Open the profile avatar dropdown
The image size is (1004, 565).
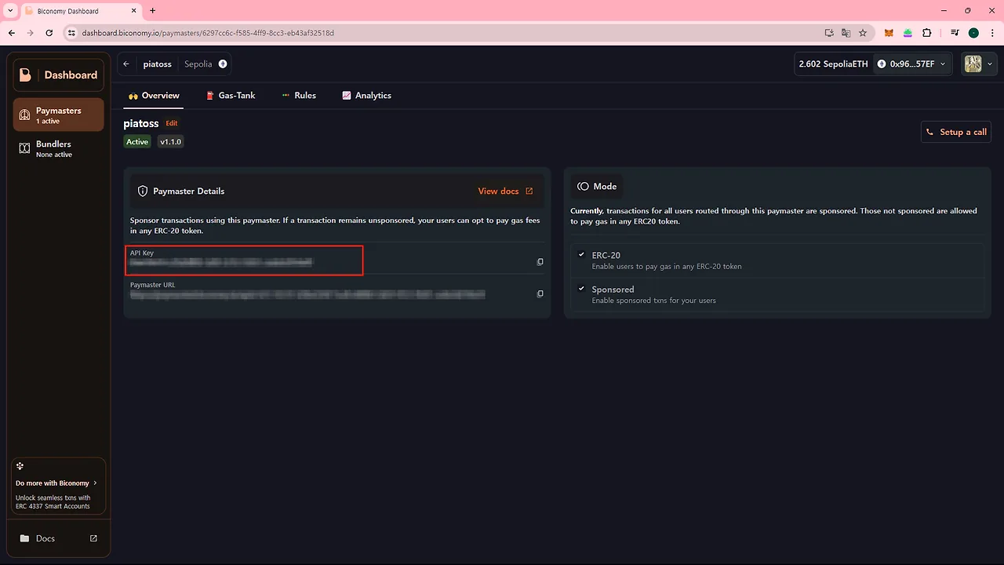click(978, 64)
